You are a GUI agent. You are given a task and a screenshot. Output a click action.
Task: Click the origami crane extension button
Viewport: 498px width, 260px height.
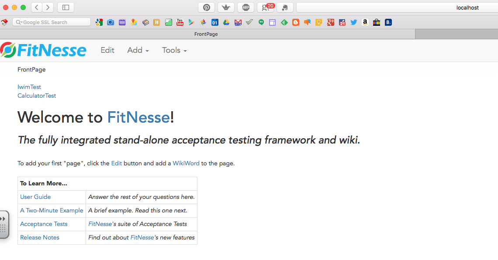coord(226,7)
